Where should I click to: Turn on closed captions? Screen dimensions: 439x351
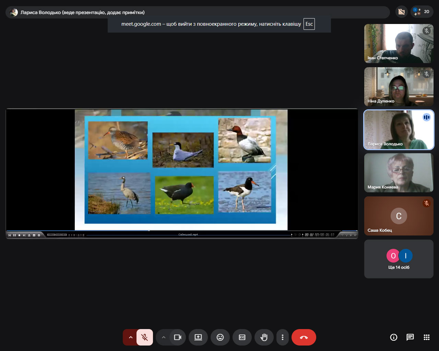pyautogui.click(x=242, y=337)
